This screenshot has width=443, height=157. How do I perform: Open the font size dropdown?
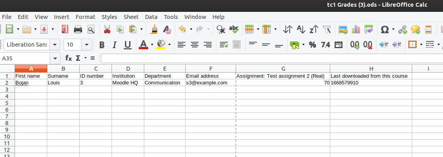tap(86, 45)
